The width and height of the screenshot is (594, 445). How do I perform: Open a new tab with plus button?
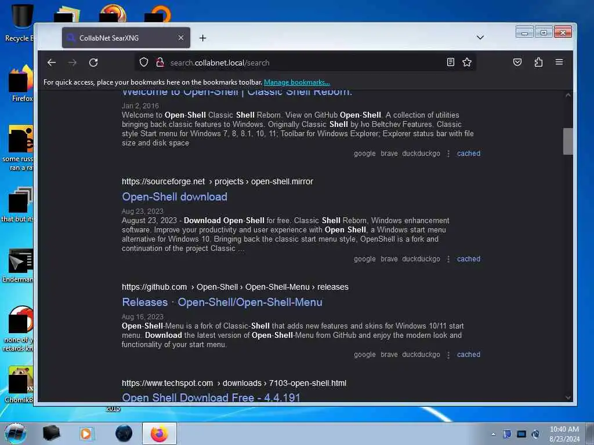click(x=202, y=38)
